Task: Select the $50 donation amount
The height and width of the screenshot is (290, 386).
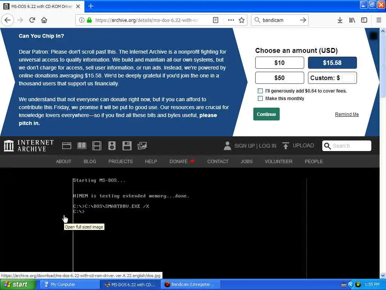Action: tap(279, 78)
